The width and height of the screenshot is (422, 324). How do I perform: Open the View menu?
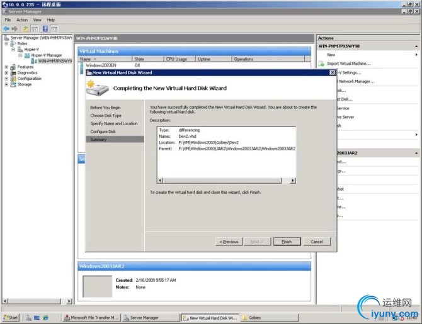pos(37,20)
